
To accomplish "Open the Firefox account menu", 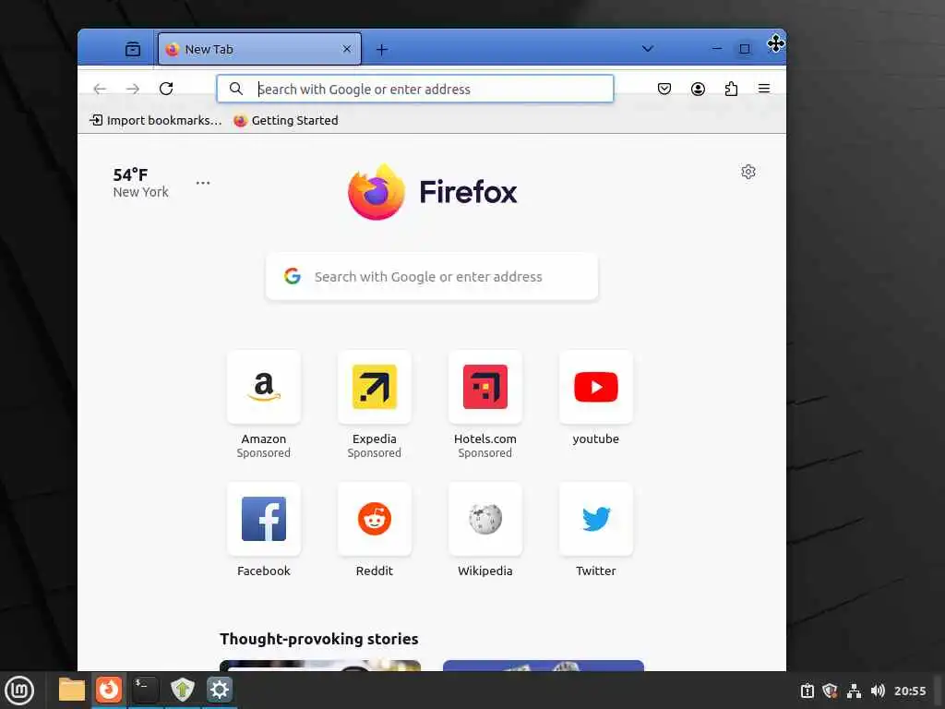I will pyautogui.click(x=698, y=90).
